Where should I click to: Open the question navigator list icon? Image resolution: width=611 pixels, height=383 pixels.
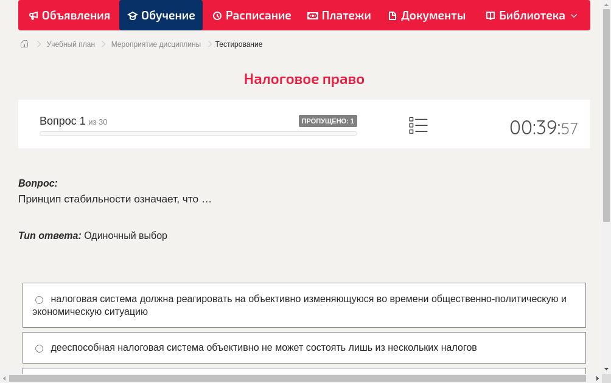pos(418,125)
